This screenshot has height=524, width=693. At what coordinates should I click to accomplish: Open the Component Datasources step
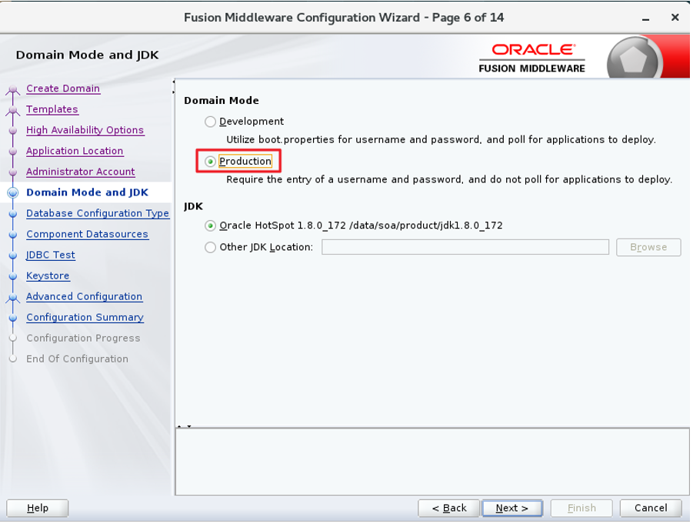pyautogui.click(x=87, y=234)
